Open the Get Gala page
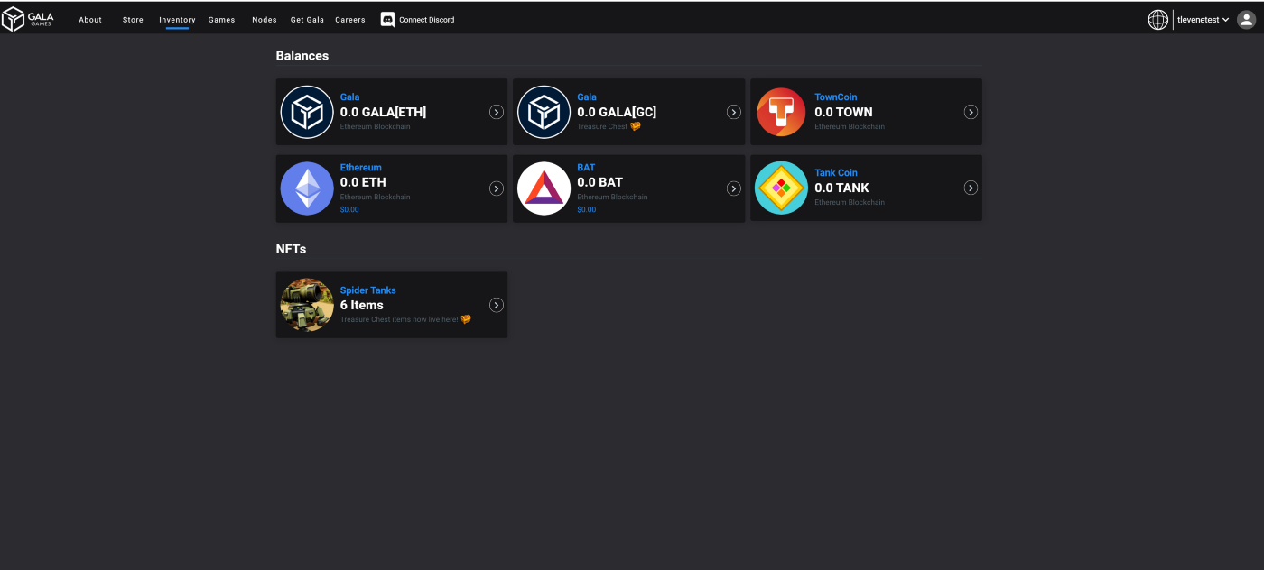The width and height of the screenshot is (1264, 570). coord(307,20)
